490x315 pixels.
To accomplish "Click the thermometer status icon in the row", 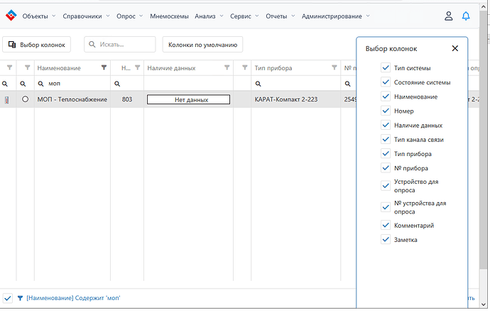I will click(x=6, y=100).
